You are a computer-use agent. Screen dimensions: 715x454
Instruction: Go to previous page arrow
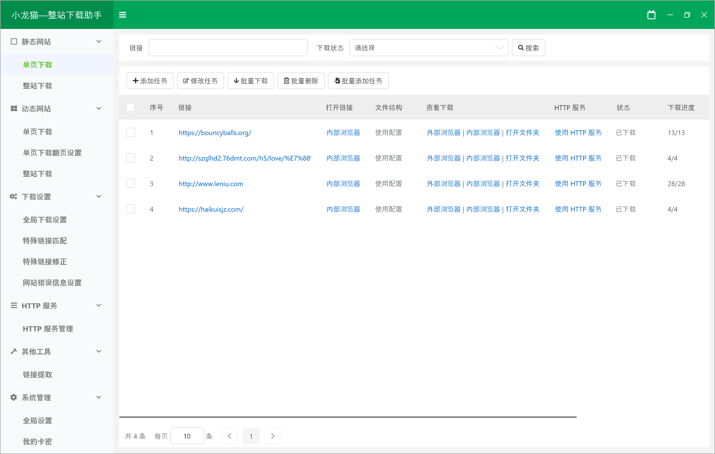coord(229,436)
